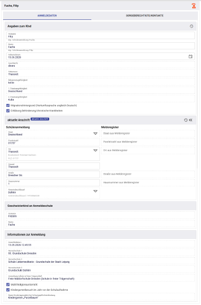This screenshot has width=201, height=305.
Task: Click the Hausnummer field with 1
Action: (x=53, y=183)
